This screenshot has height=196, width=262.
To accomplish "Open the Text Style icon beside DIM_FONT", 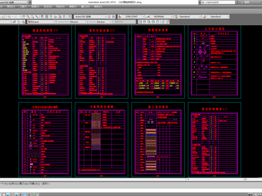I will [120, 17].
